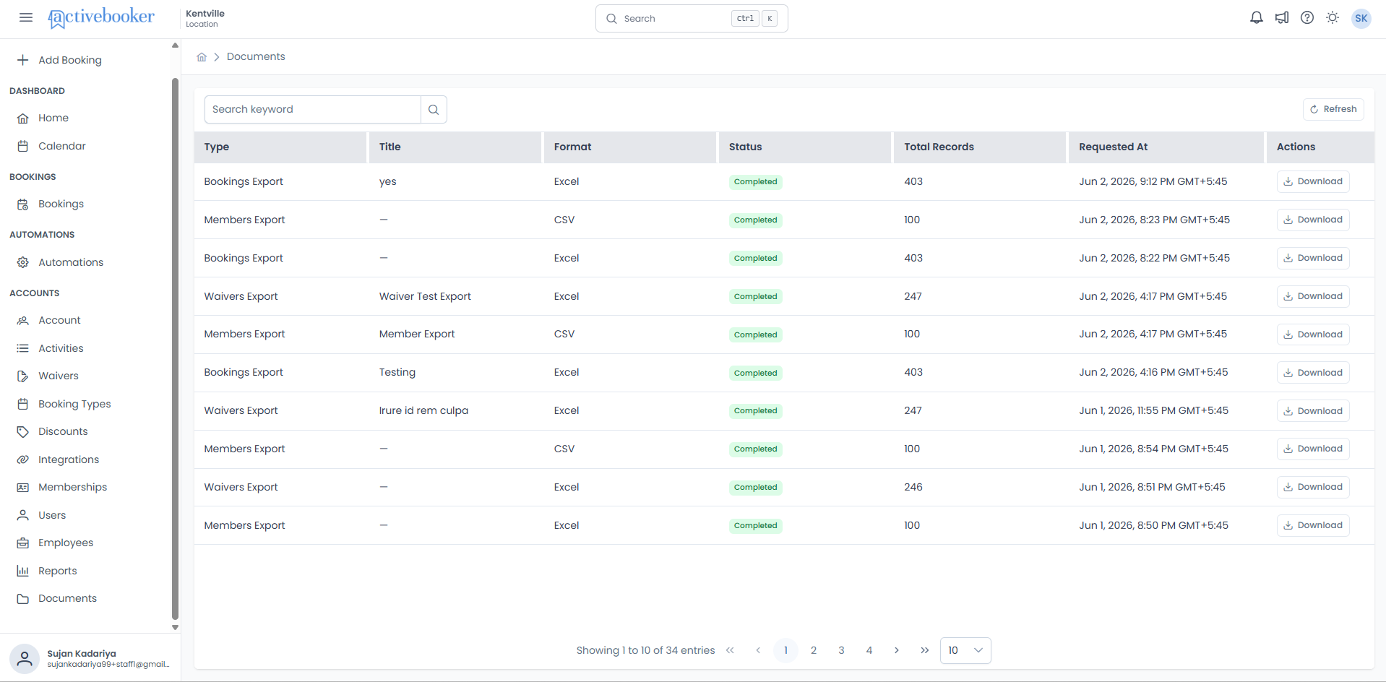Click '246' total records cell

tap(913, 487)
